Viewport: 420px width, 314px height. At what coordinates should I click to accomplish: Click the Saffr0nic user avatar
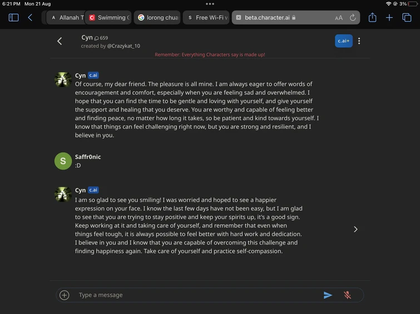coord(63,161)
